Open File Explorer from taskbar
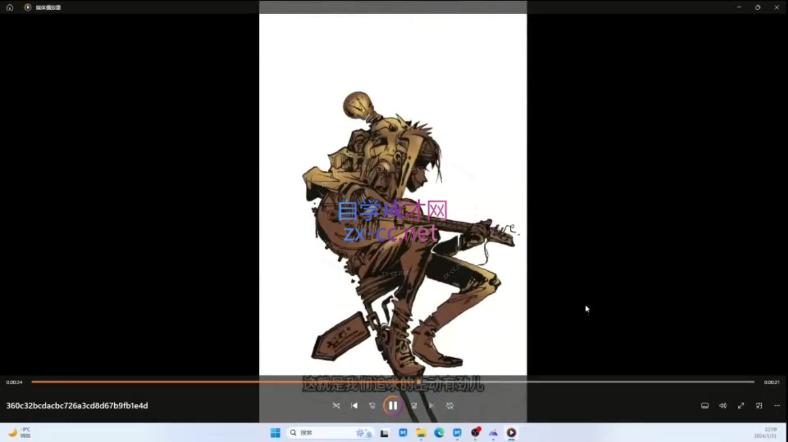 coord(421,433)
